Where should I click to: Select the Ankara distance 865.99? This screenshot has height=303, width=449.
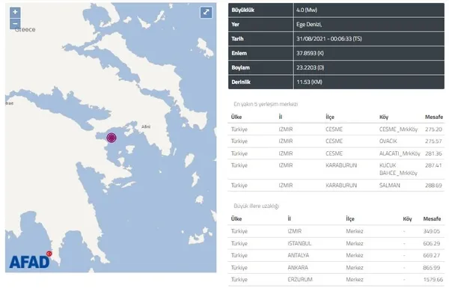(432, 268)
